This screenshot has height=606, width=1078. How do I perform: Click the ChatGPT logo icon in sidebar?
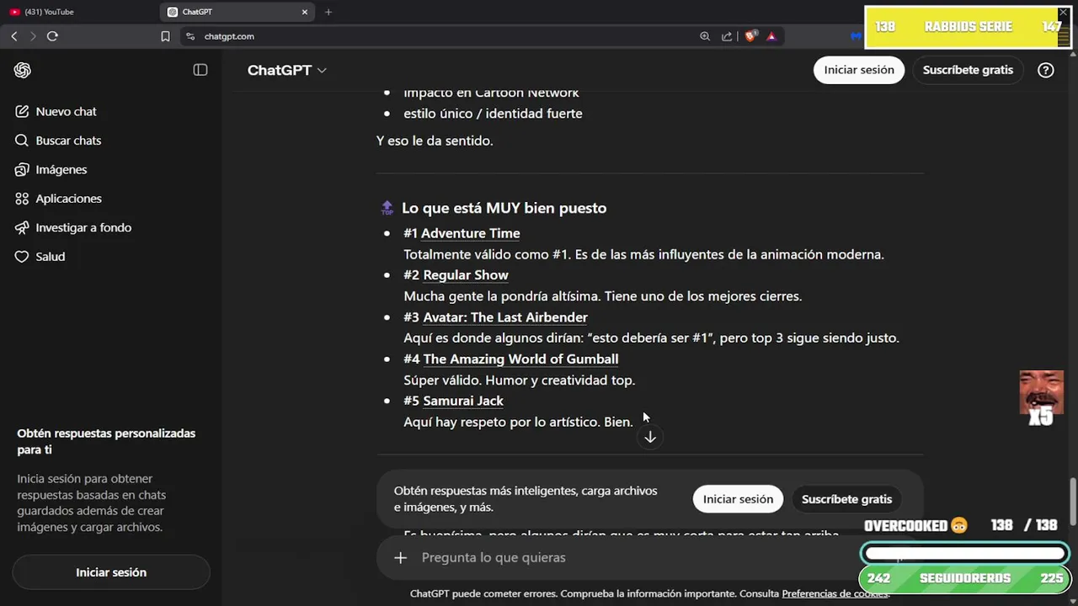pyautogui.click(x=23, y=71)
